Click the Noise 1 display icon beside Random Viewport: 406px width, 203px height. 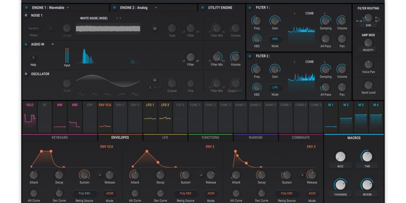(51, 28)
